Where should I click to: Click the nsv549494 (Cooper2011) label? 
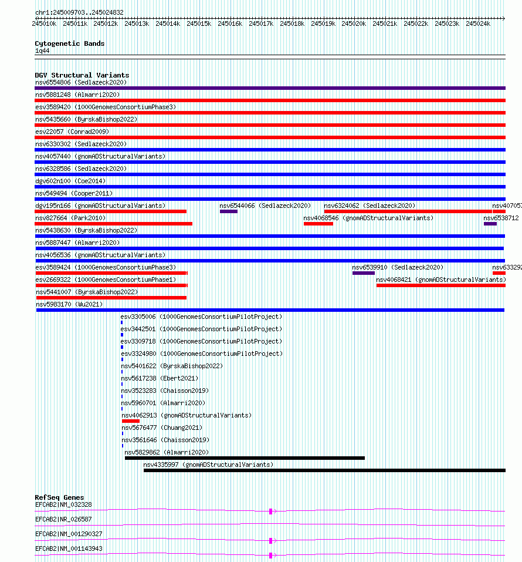point(74,193)
